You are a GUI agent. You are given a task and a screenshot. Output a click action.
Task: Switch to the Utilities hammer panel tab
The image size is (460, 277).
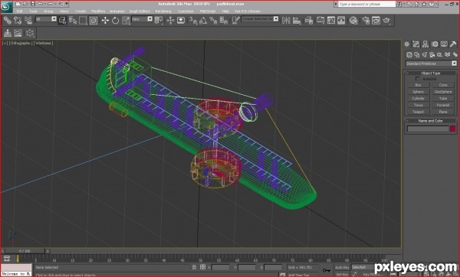pyautogui.click(x=453, y=44)
